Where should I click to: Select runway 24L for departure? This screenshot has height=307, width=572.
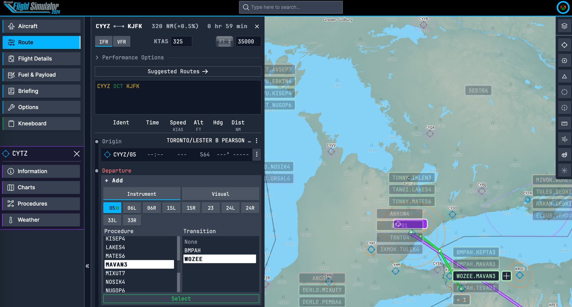pos(230,208)
